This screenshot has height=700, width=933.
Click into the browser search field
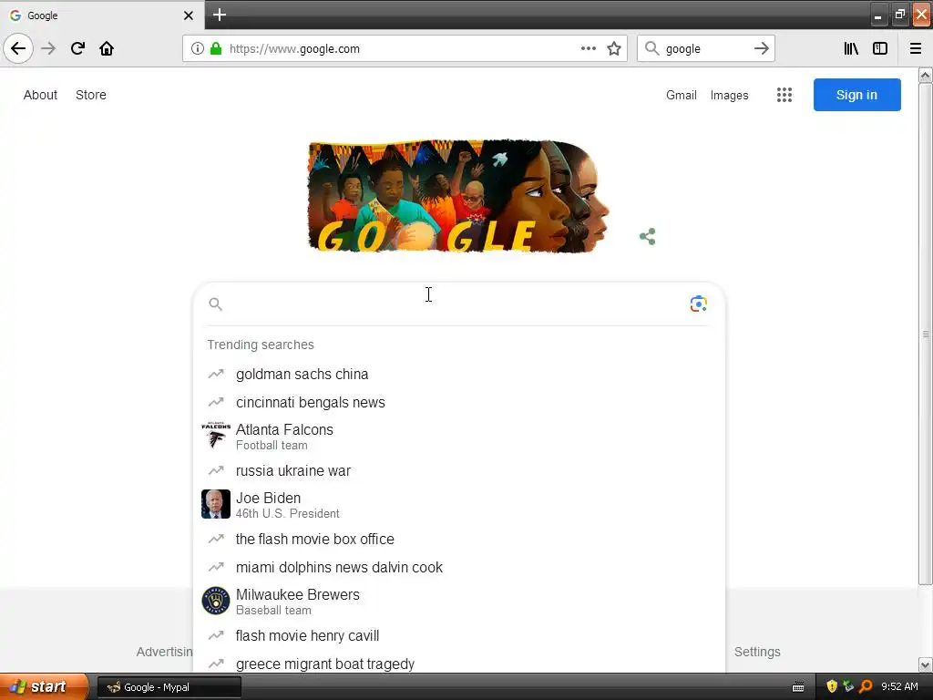pos(705,49)
